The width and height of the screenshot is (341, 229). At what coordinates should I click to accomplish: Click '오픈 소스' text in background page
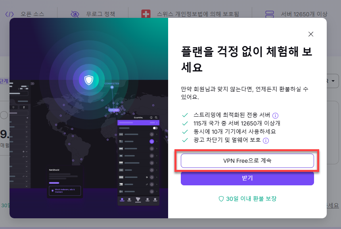33,14
